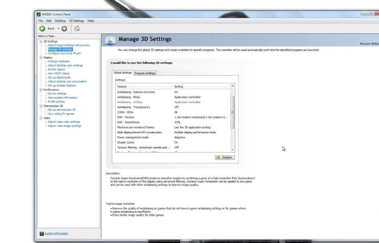This screenshot has height=243, width=379.
Task: Open Set up stereoscopic 3D
Action: (62, 110)
